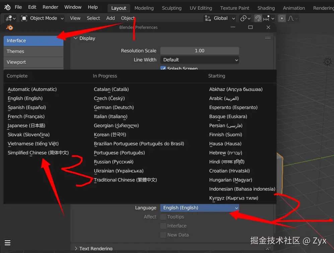Enable the Interface translation checkbox
Image resolution: width=334 pixels, height=253 pixels.
[x=163, y=226]
